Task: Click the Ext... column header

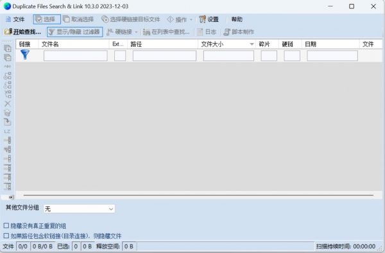Action: click(118, 44)
